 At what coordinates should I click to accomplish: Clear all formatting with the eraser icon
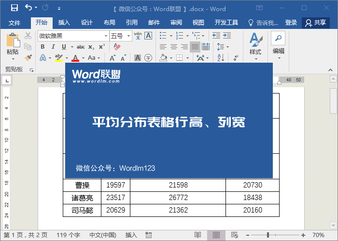point(117,47)
